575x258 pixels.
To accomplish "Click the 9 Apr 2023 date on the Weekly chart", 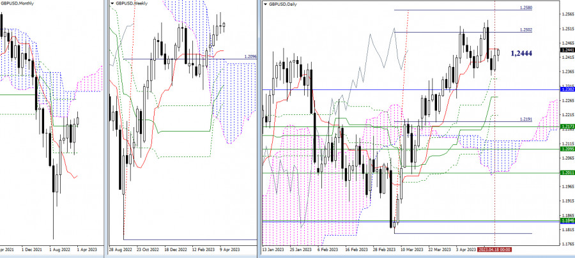I will pyautogui.click(x=229, y=249).
